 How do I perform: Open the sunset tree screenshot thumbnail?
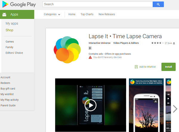[x=146, y=105]
